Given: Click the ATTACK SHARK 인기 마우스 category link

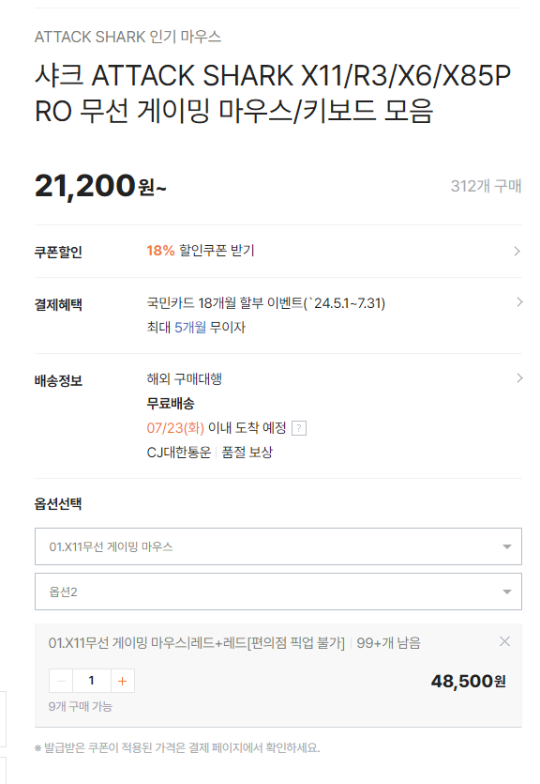Looking at the screenshot, I should coord(127,37).
